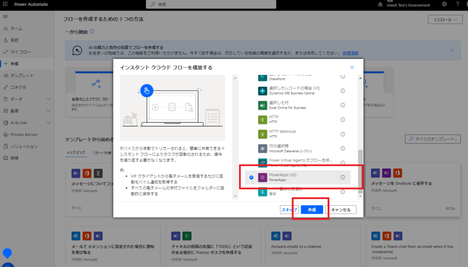
Task: Click the blue 作成 button
Action: [312, 210]
